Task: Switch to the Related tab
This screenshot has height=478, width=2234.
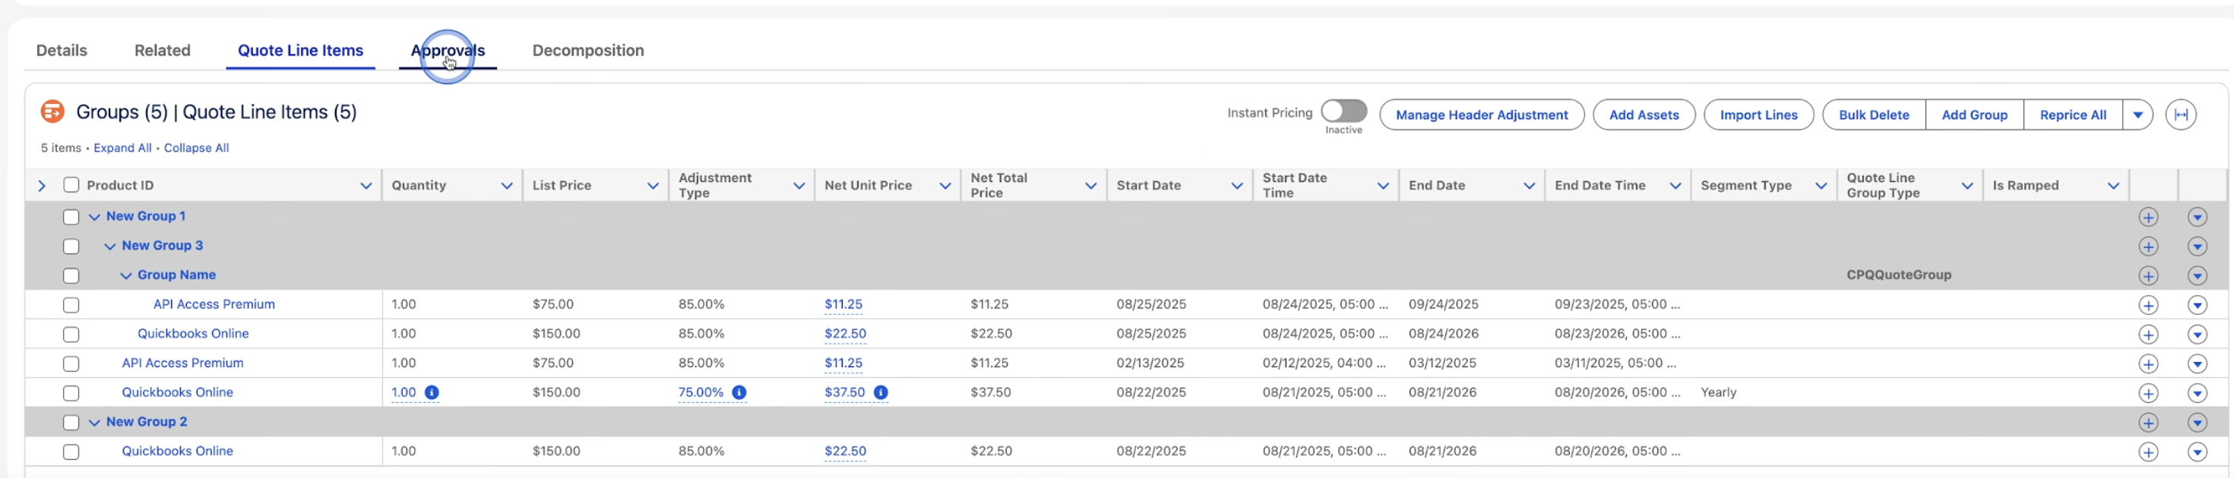Action: pyautogui.click(x=162, y=50)
